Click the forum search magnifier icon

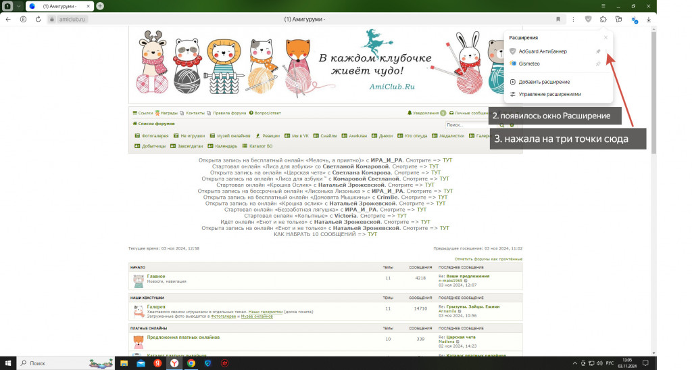pyautogui.click(x=503, y=125)
